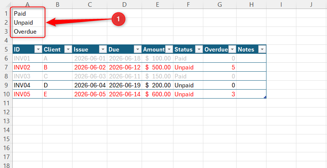Screen dimensions: 327x168
Task: Select empty Notes cell for INV01
Action: (251, 58)
